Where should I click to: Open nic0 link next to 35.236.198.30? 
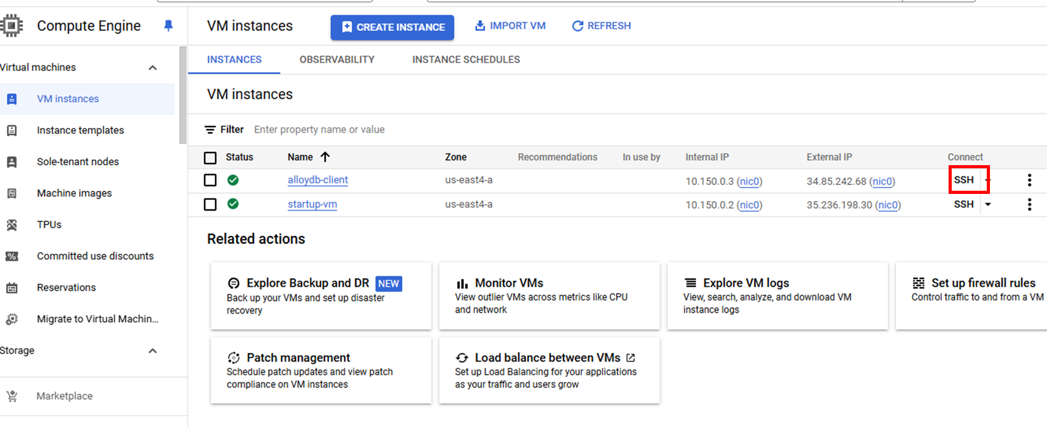coord(888,205)
